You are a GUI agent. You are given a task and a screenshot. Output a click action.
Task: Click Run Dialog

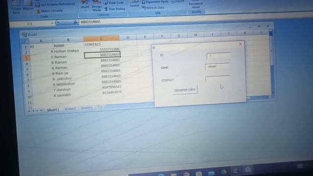pos(115,9)
